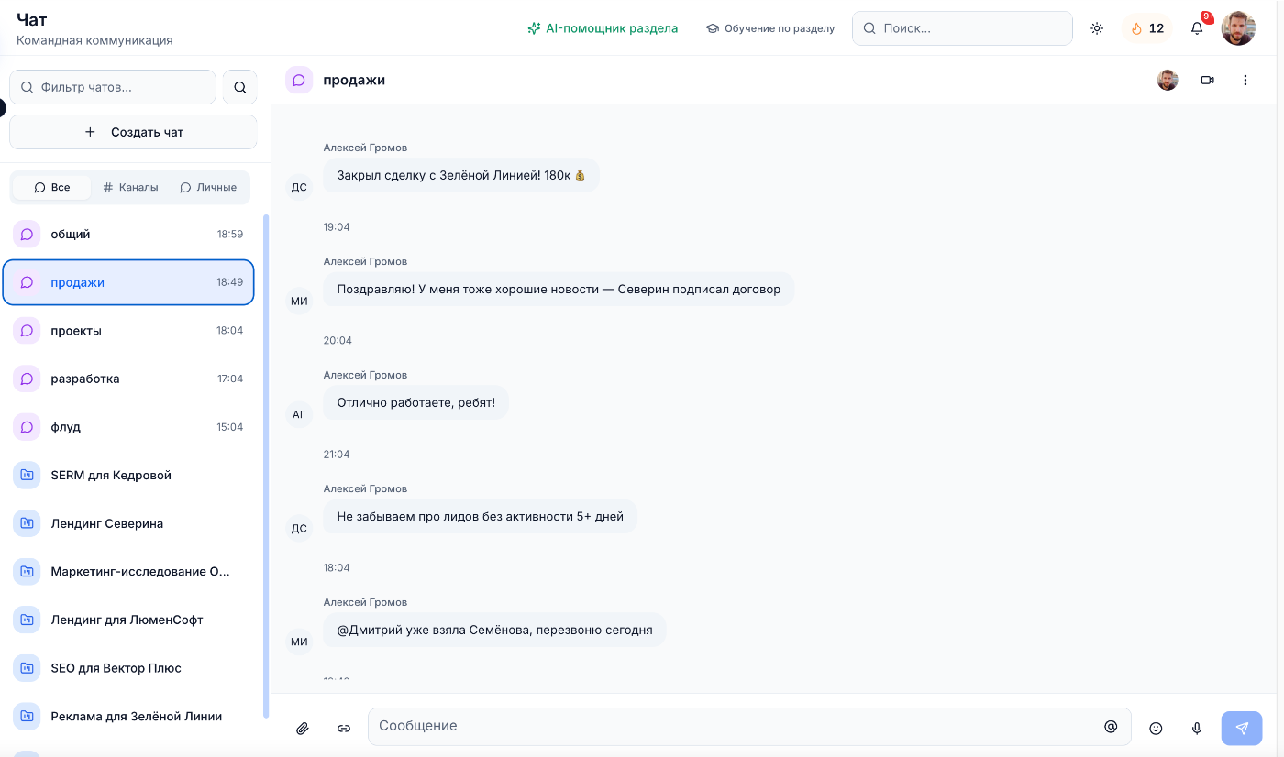This screenshot has width=1284, height=757.
Task: Send the message with the paper plane button
Action: coord(1242,729)
